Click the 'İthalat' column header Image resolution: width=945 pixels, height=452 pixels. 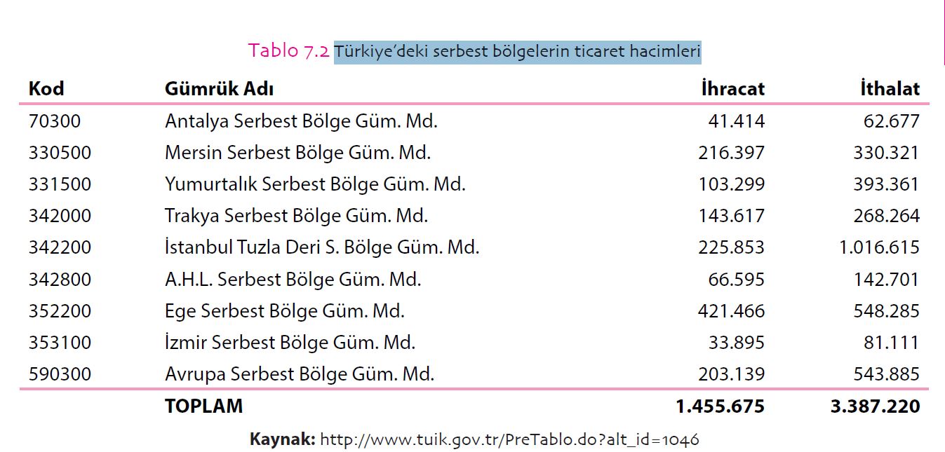point(890,89)
